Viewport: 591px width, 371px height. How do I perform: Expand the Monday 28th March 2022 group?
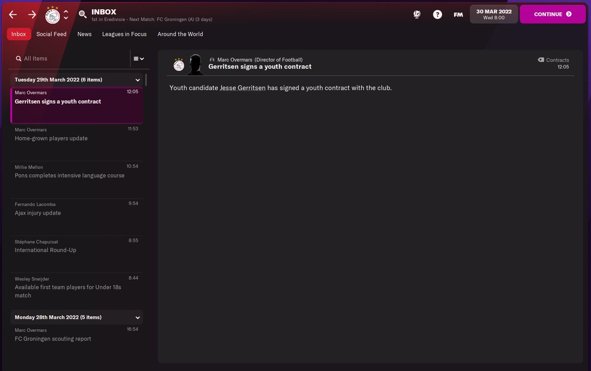[x=138, y=317]
